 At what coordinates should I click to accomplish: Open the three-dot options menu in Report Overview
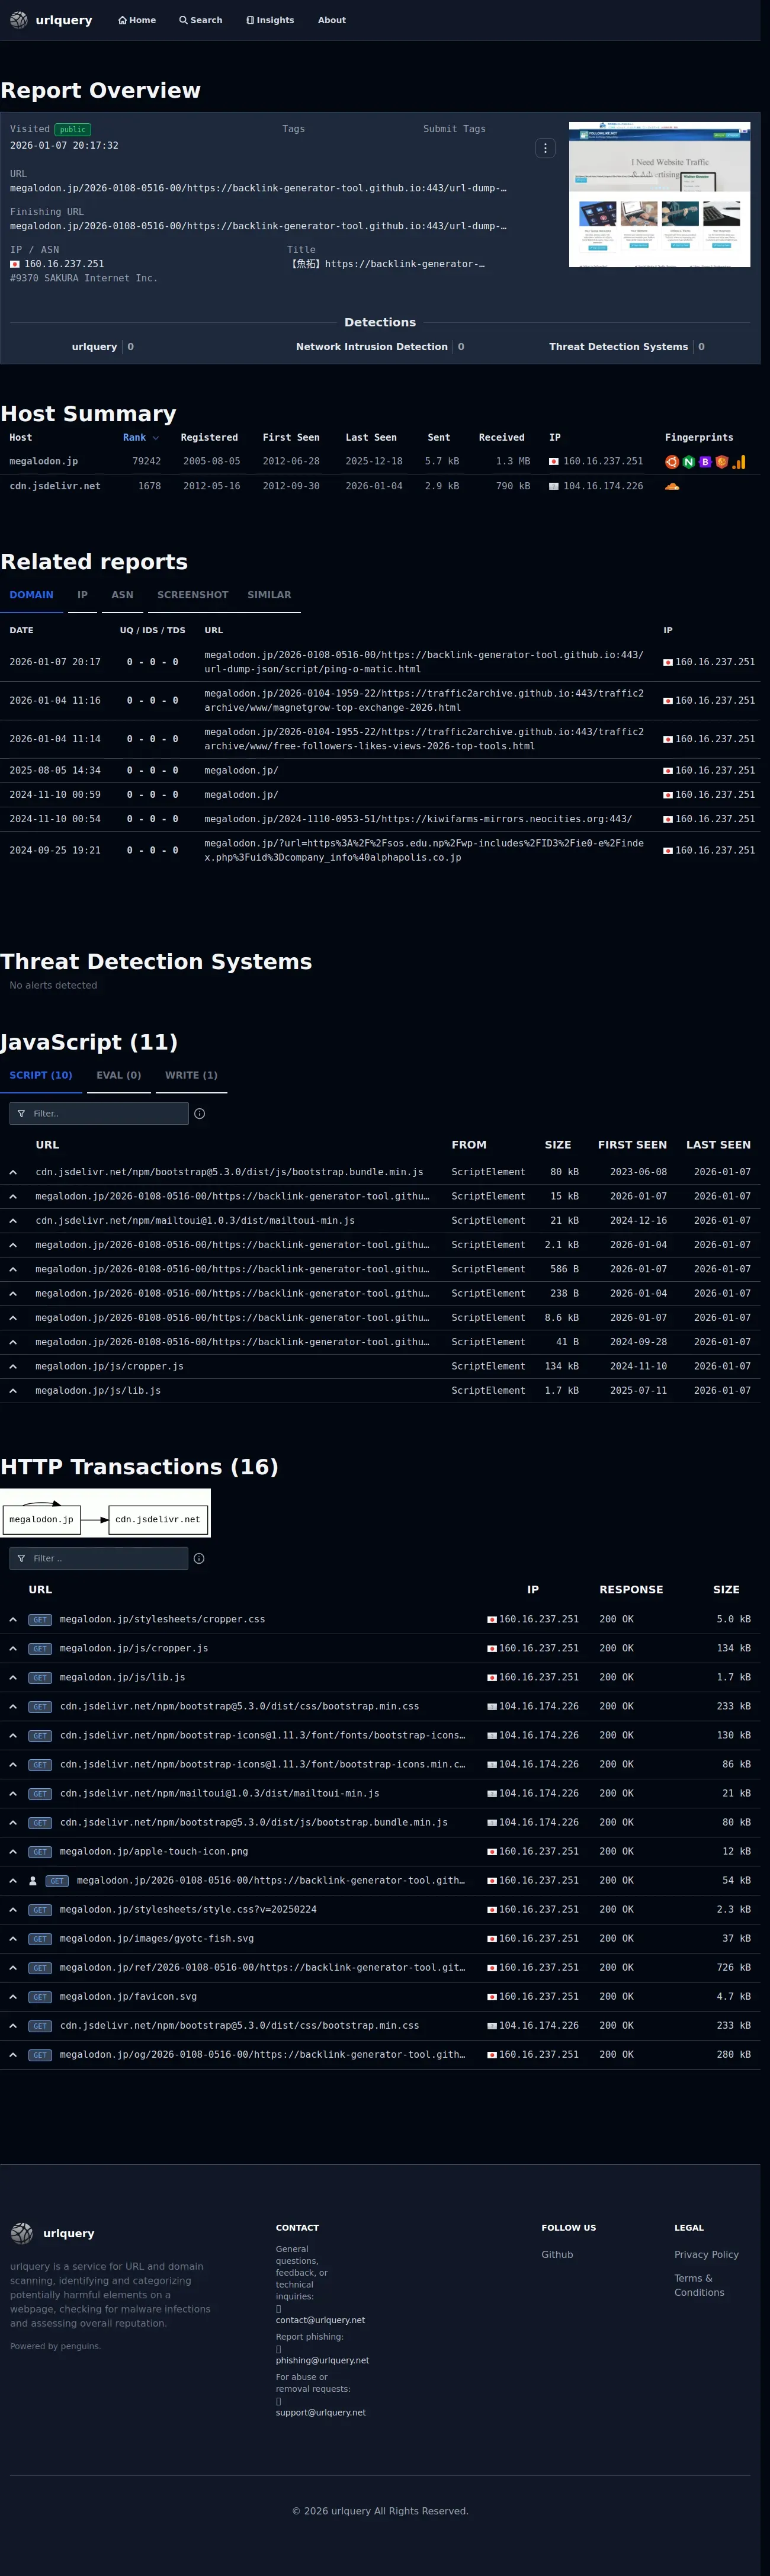click(545, 148)
